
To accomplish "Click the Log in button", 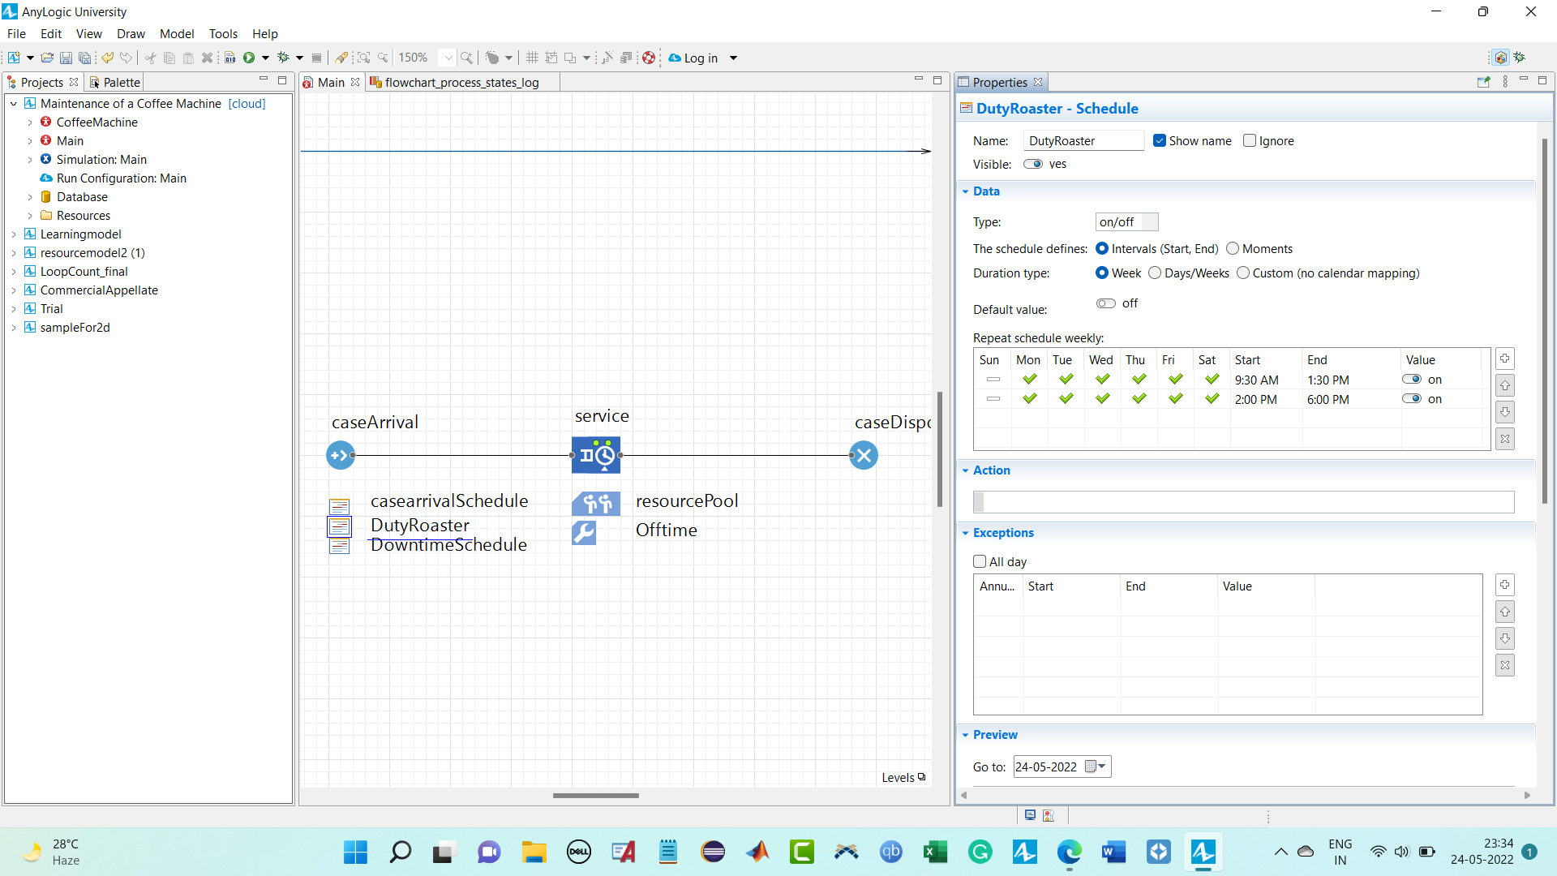I will 700,58.
